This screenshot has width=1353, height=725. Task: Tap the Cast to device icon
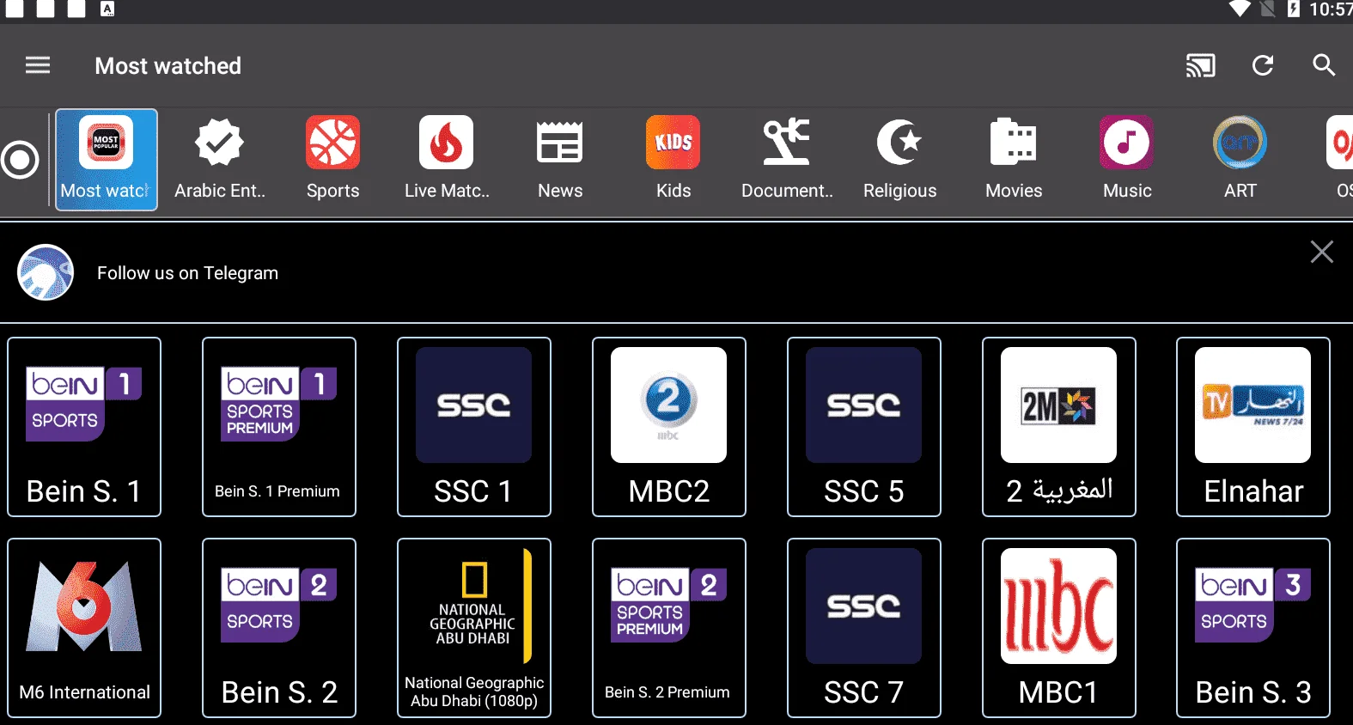tap(1200, 65)
